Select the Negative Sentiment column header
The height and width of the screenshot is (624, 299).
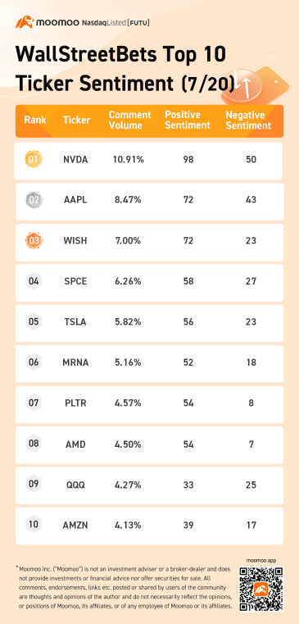coord(248,121)
